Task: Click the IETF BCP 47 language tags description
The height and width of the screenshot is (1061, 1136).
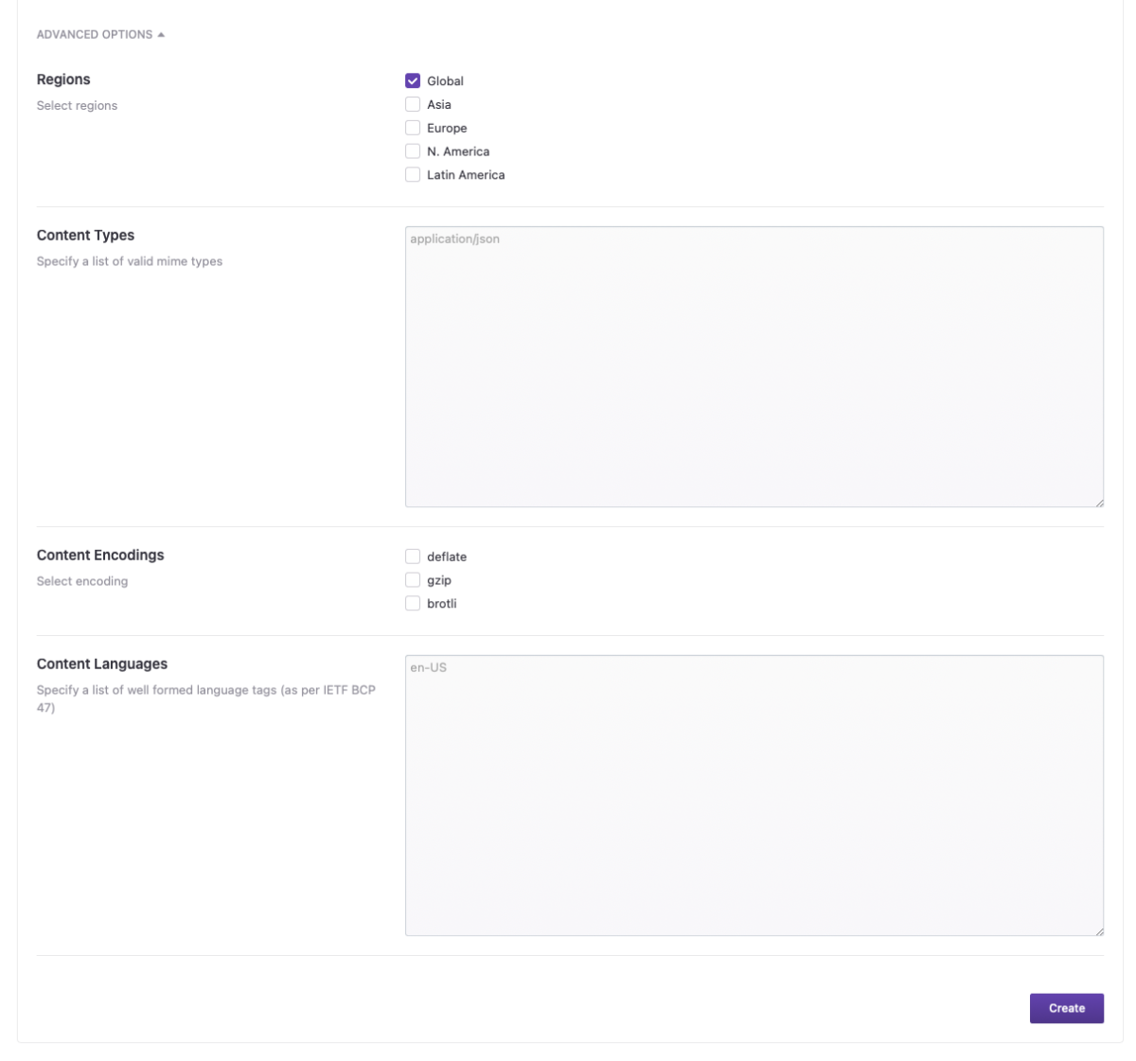Action: [206, 698]
